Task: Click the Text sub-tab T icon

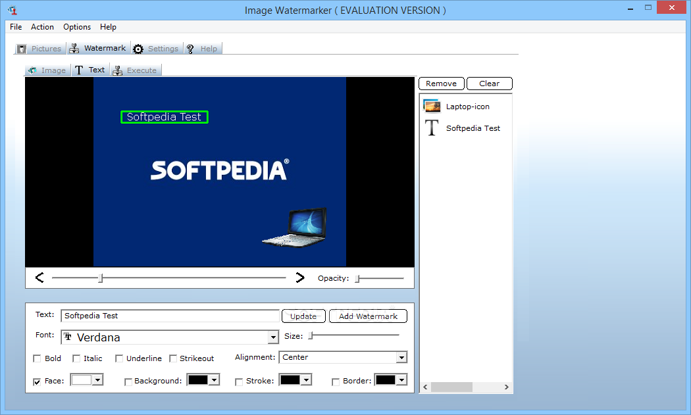Action: [79, 70]
